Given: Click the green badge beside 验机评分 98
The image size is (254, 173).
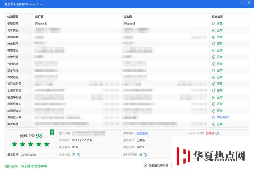Looking at the screenshot, I should coord(52,132).
